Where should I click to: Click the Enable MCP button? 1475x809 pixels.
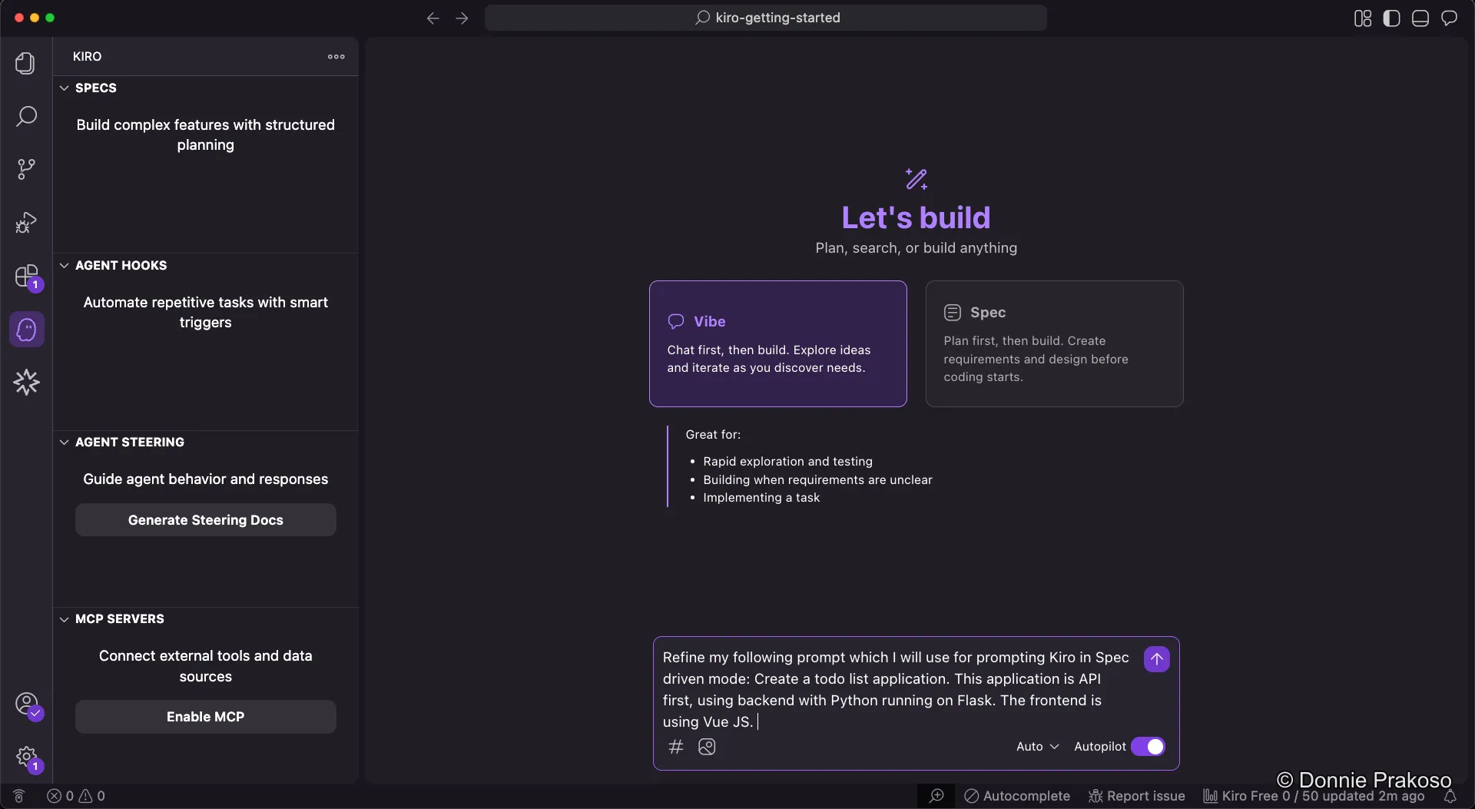(205, 716)
